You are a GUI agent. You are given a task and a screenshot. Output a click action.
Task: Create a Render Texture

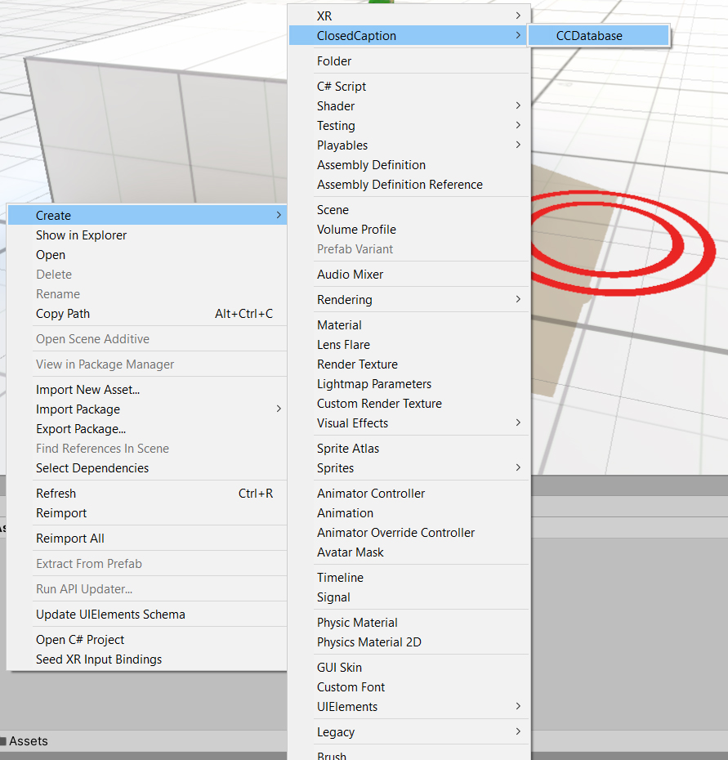click(x=357, y=364)
